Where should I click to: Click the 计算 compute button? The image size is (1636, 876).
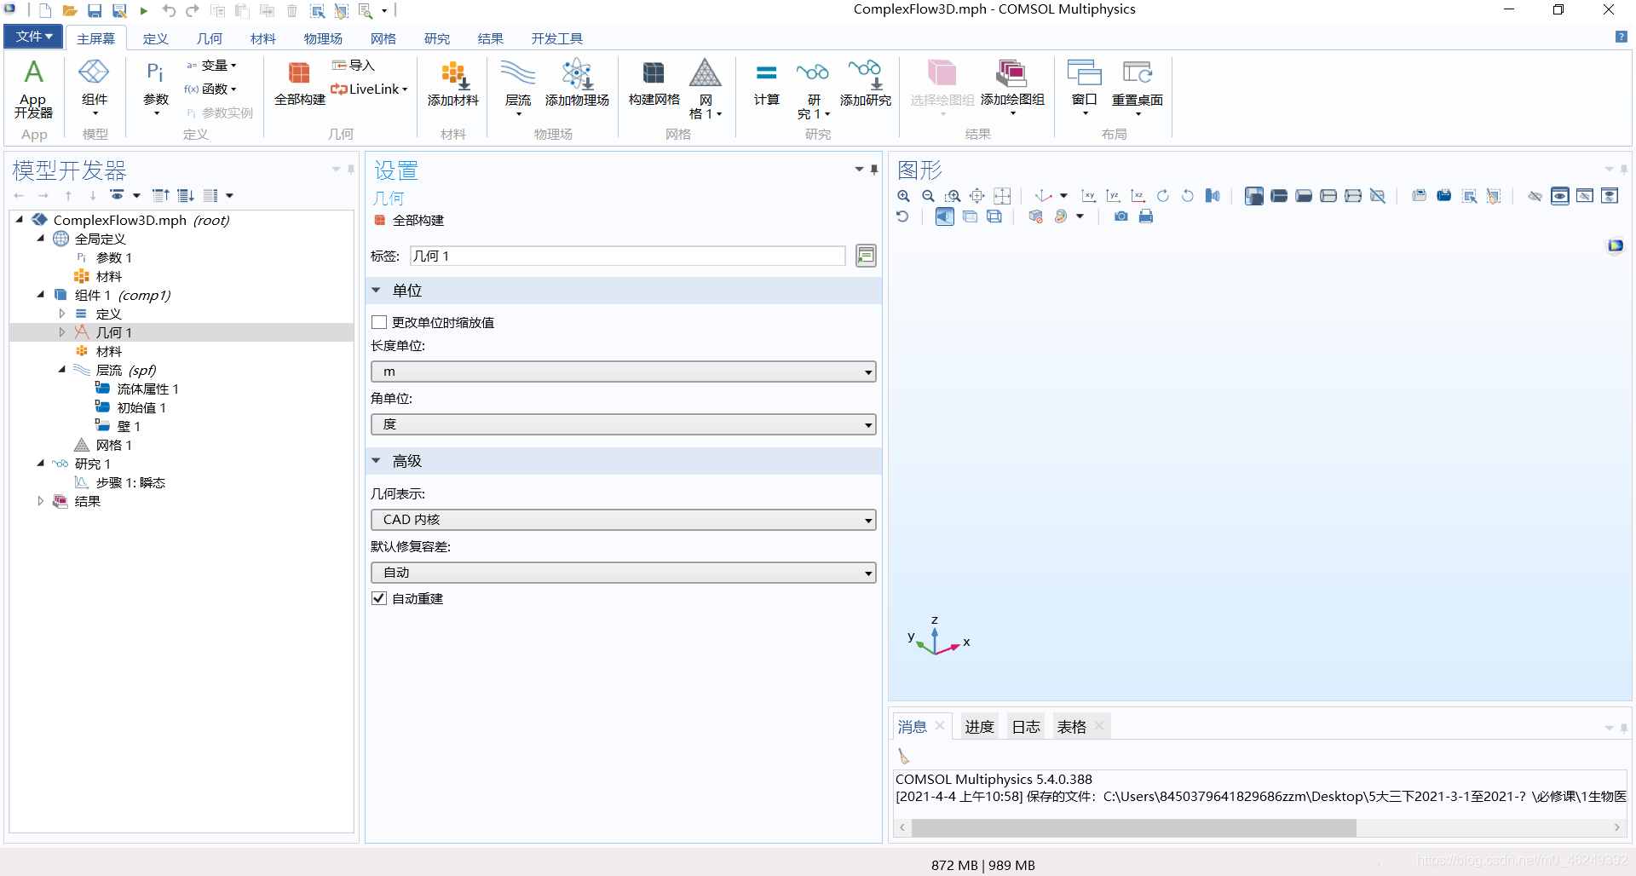click(x=766, y=84)
